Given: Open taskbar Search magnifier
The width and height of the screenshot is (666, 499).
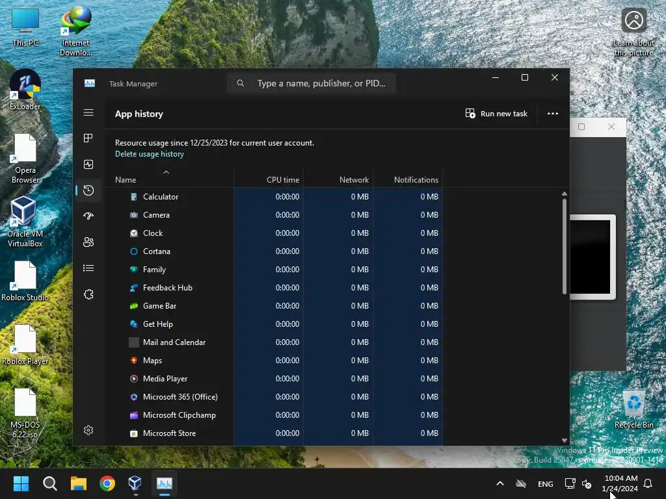Looking at the screenshot, I should tap(49, 483).
